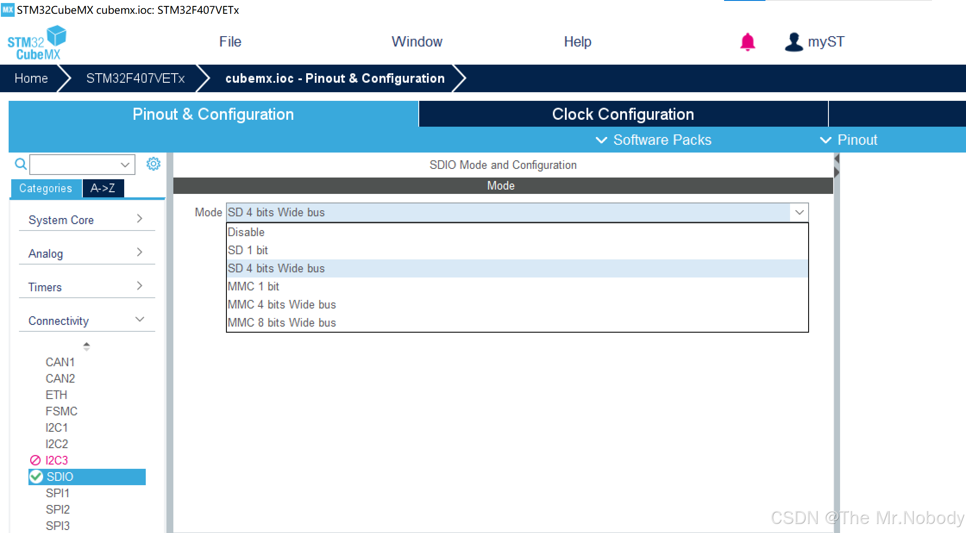Open the Software Packs dropdown
Viewport: 966px width, 533px height.
click(x=653, y=140)
